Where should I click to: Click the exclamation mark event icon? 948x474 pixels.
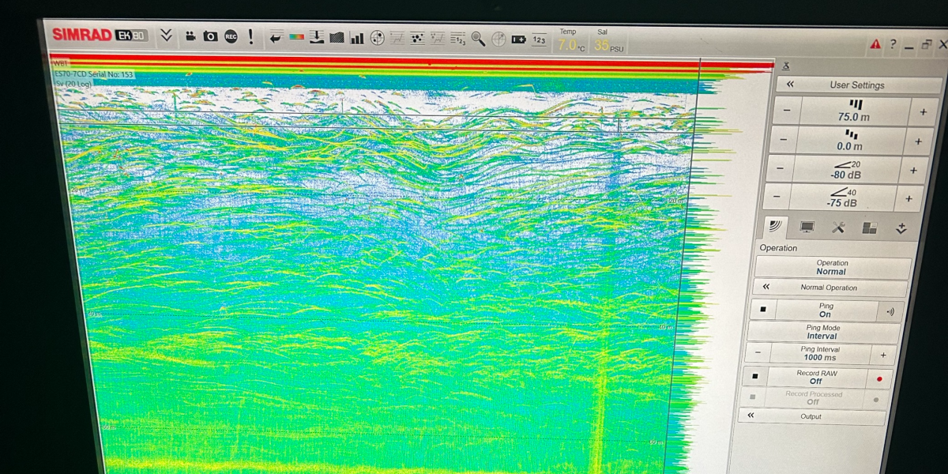pos(251,36)
